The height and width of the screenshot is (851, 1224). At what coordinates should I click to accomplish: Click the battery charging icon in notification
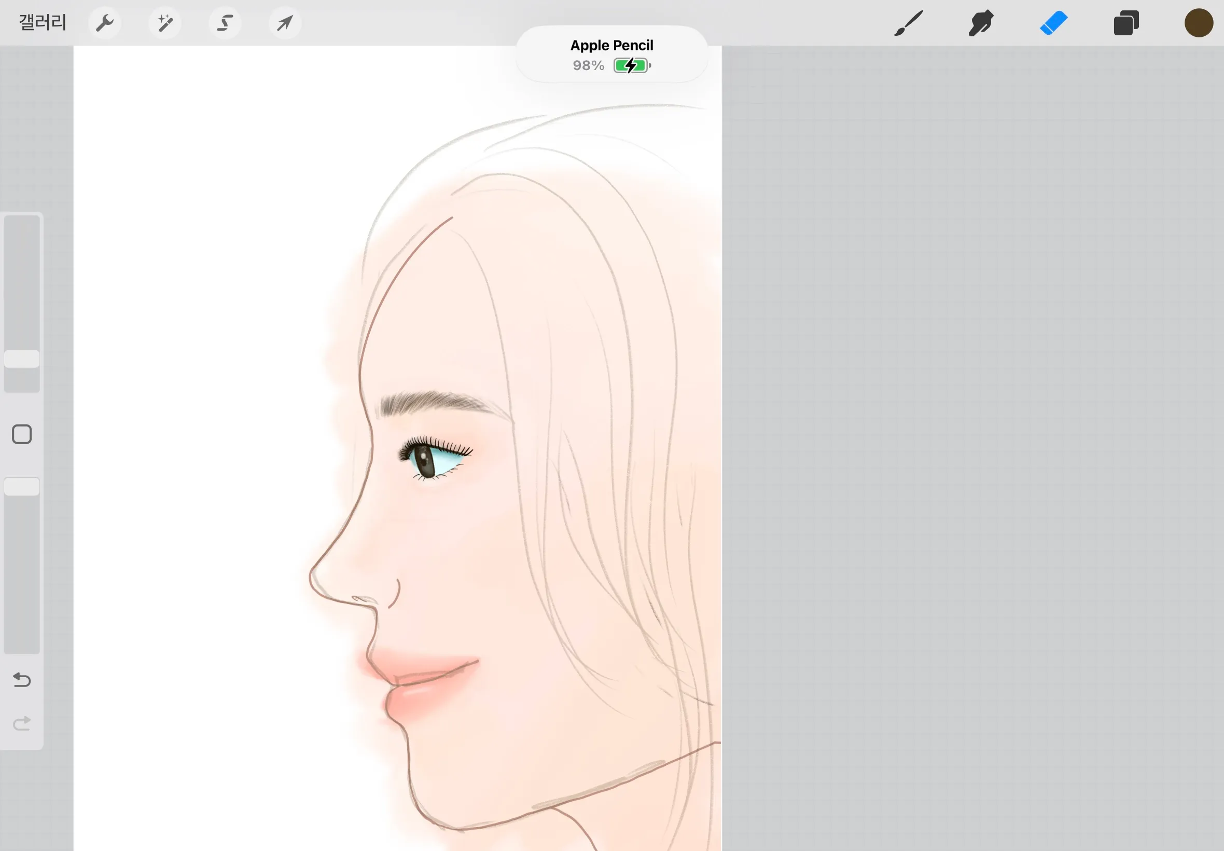tap(633, 65)
